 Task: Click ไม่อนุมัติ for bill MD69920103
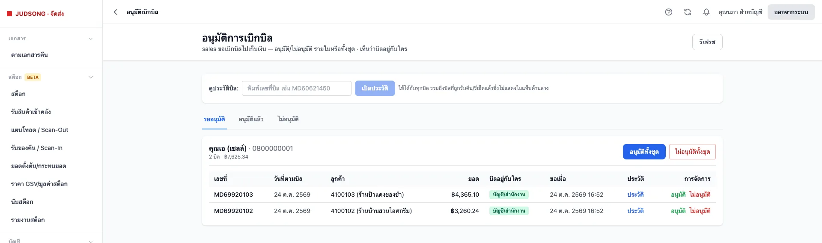click(x=700, y=195)
